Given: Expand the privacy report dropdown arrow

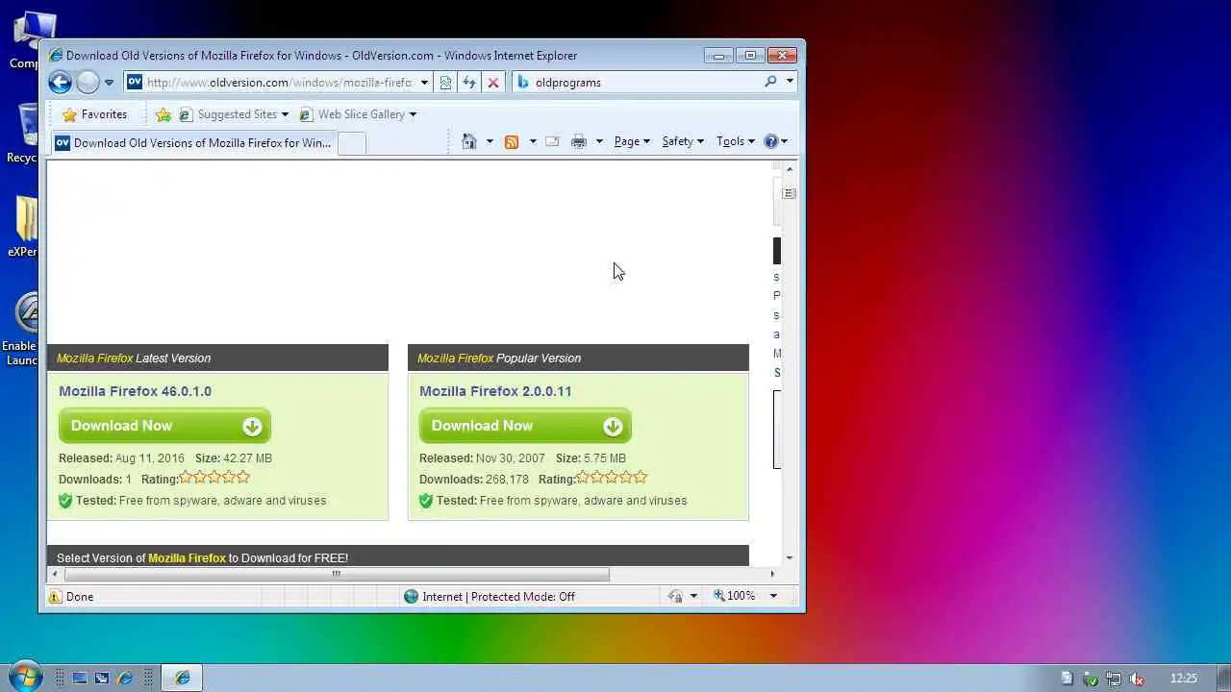Looking at the screenshot, I should 693,597.
